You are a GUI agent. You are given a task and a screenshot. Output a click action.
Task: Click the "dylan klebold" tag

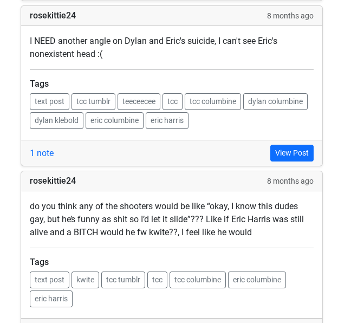pyautogui.click(x=56, y=120)
